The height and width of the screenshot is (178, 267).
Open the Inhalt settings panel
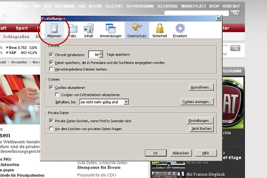tap(88, 30)
